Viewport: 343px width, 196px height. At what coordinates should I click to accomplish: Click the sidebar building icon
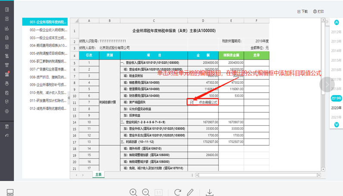point(7,37)
